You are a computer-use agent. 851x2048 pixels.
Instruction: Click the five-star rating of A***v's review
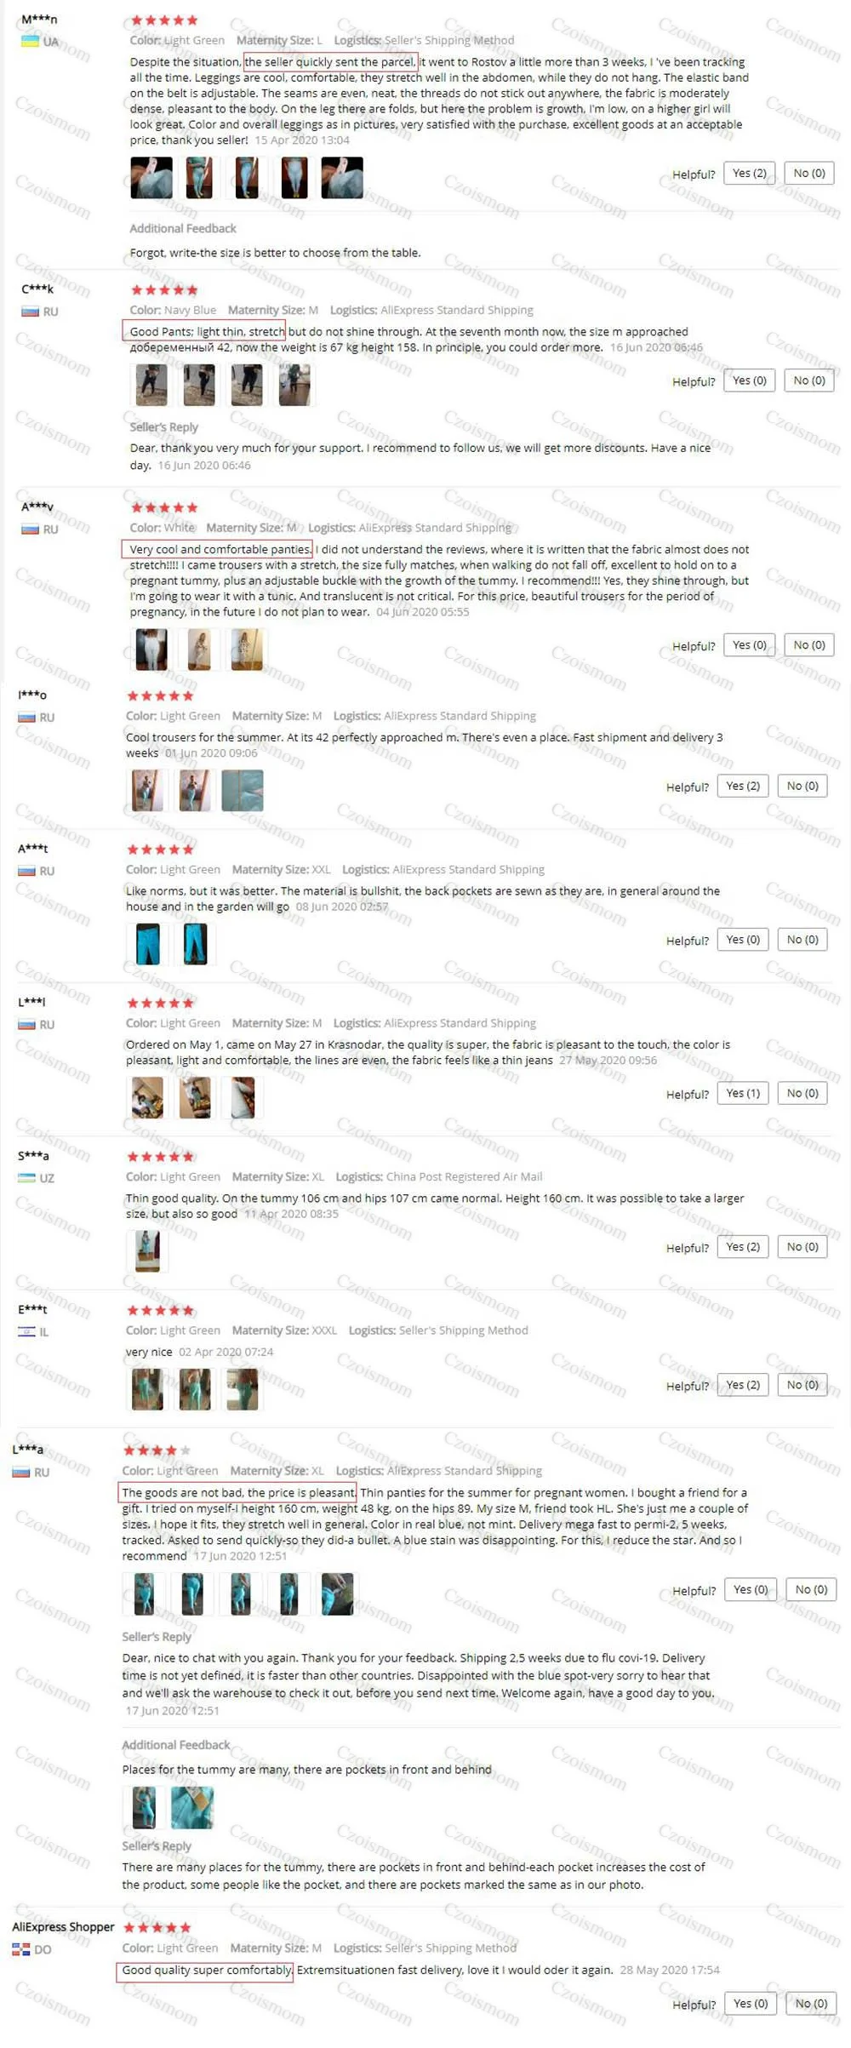click(x=163, y=508)
